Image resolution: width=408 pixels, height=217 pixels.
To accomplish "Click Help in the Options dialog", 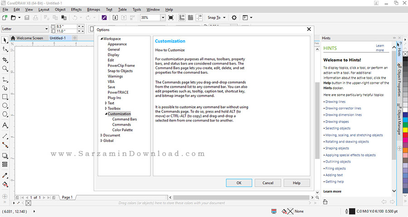I will point(296,183).
